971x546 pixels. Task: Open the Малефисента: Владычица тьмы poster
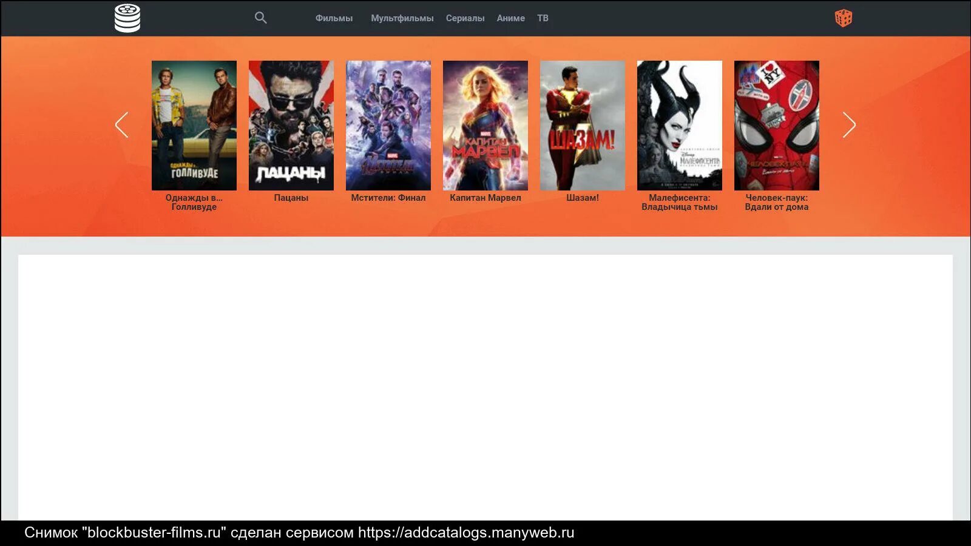click(680, 126)
